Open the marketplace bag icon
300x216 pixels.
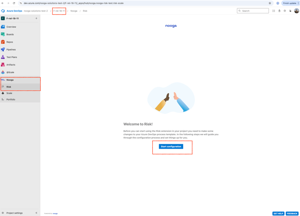pos(279,11)
